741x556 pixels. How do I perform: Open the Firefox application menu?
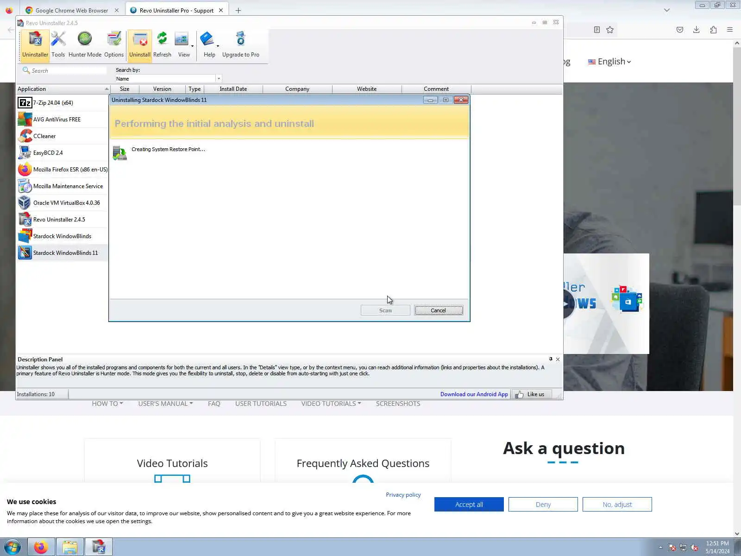730,30
